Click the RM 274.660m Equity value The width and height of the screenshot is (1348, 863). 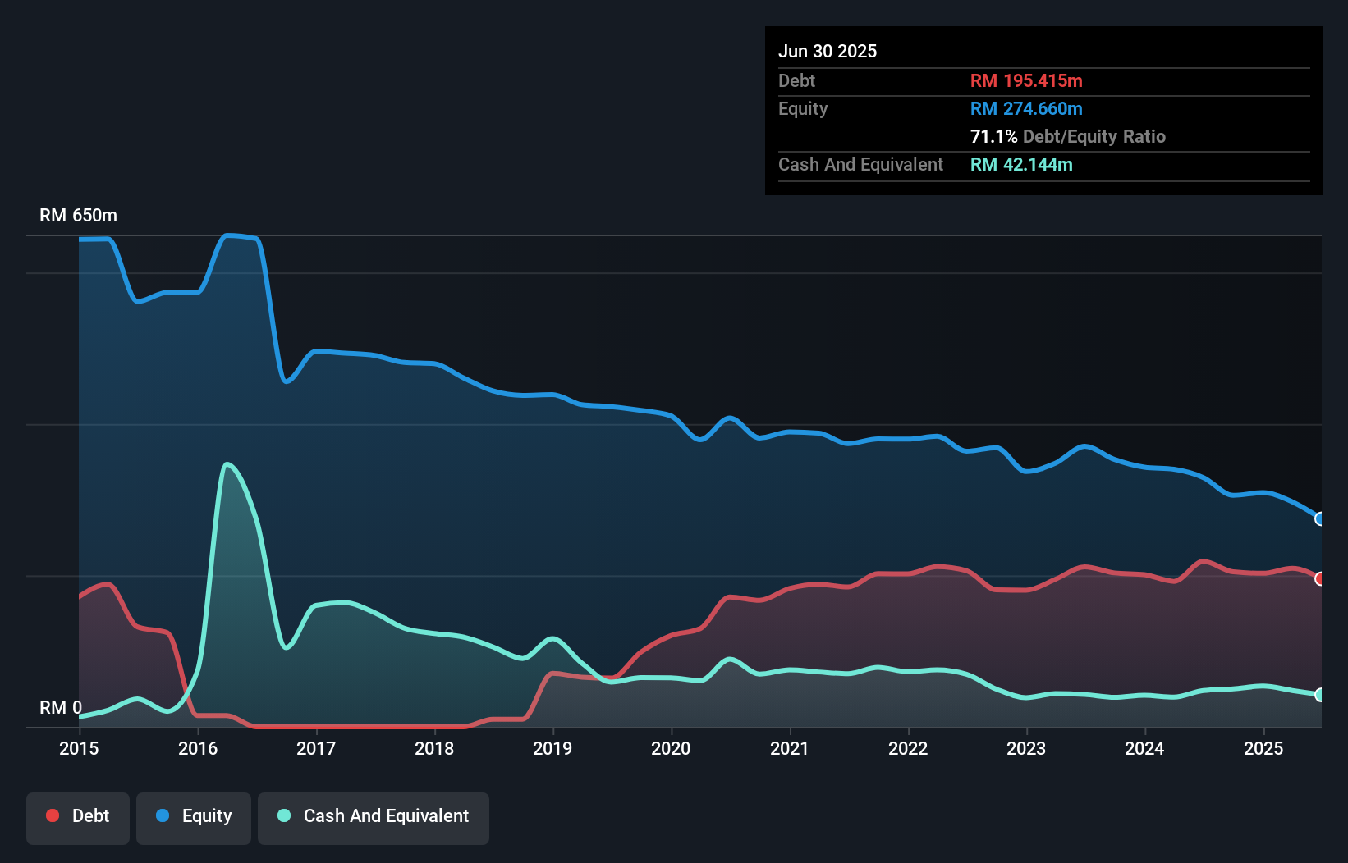(1026, 108)
